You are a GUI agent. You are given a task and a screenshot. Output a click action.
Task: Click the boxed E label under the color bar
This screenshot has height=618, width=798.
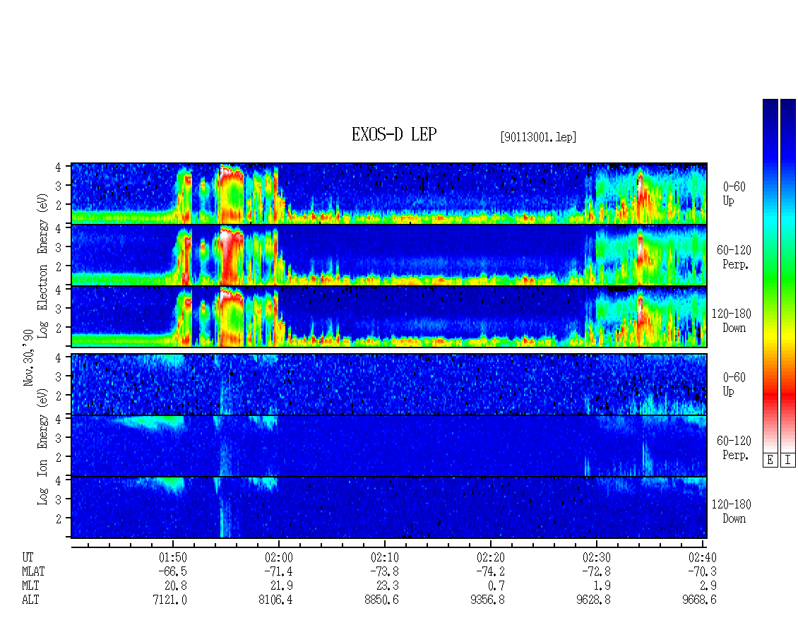coord(770,460)
